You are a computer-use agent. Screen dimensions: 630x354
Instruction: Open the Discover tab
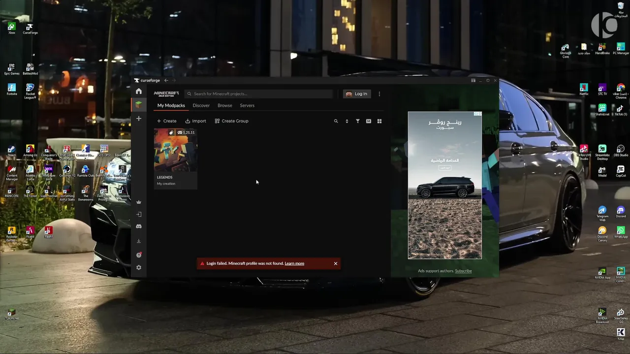(x=201, y=105)
